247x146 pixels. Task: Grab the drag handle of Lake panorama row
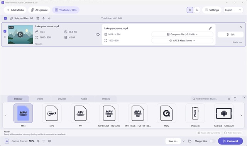tap(5, 37)
